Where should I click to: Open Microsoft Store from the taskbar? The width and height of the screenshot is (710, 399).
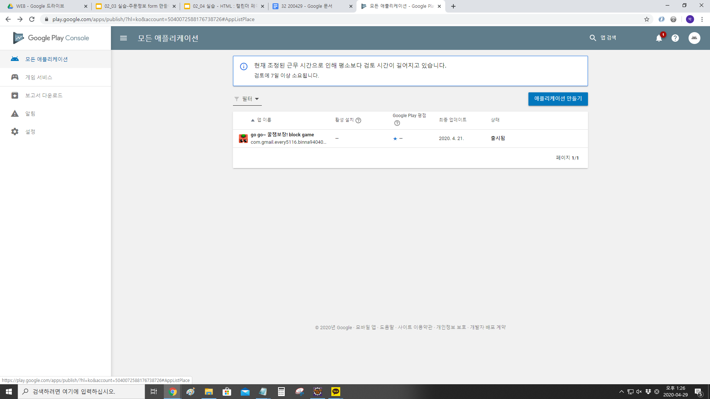227,392
